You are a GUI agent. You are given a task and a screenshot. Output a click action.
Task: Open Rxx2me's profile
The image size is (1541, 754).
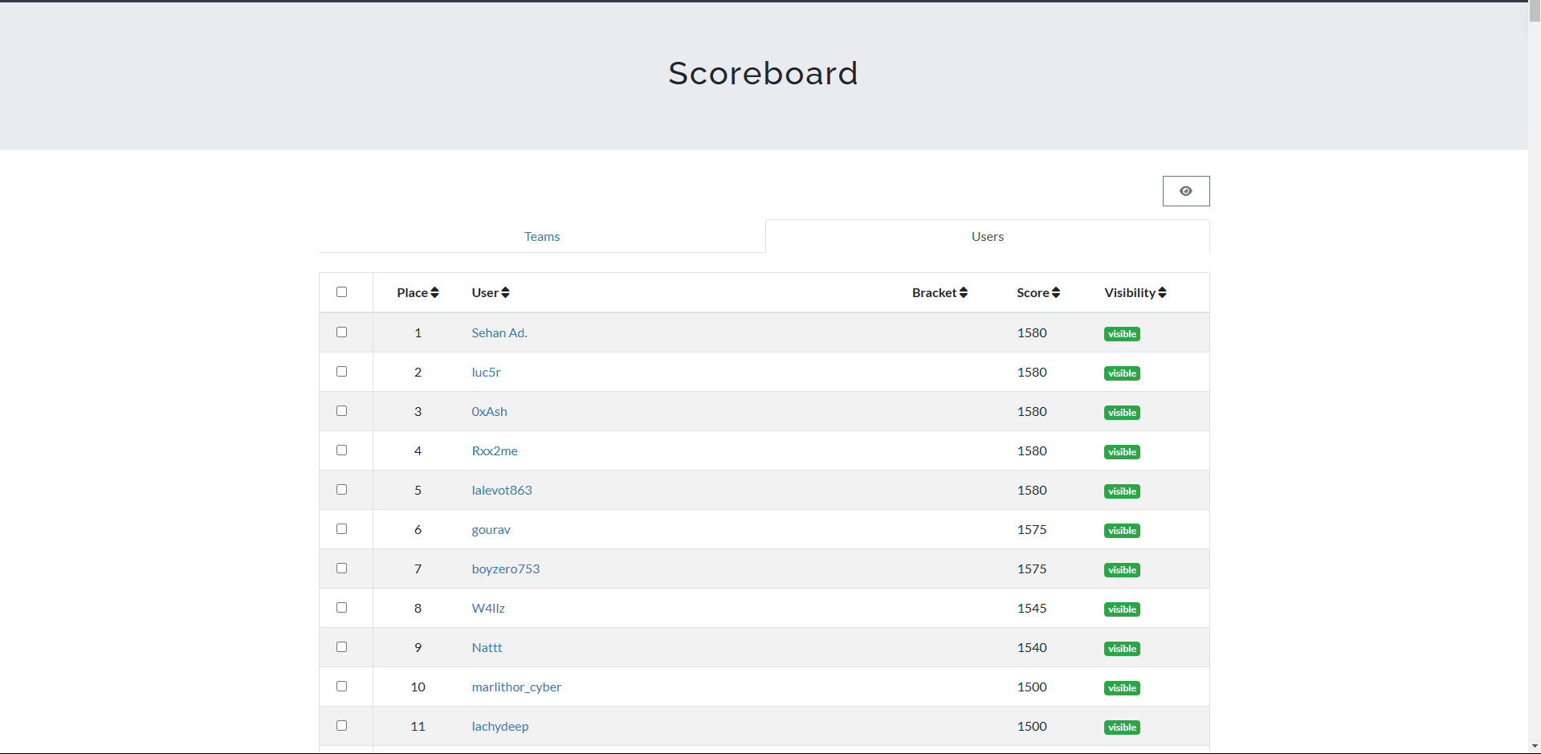click(494, 450)
